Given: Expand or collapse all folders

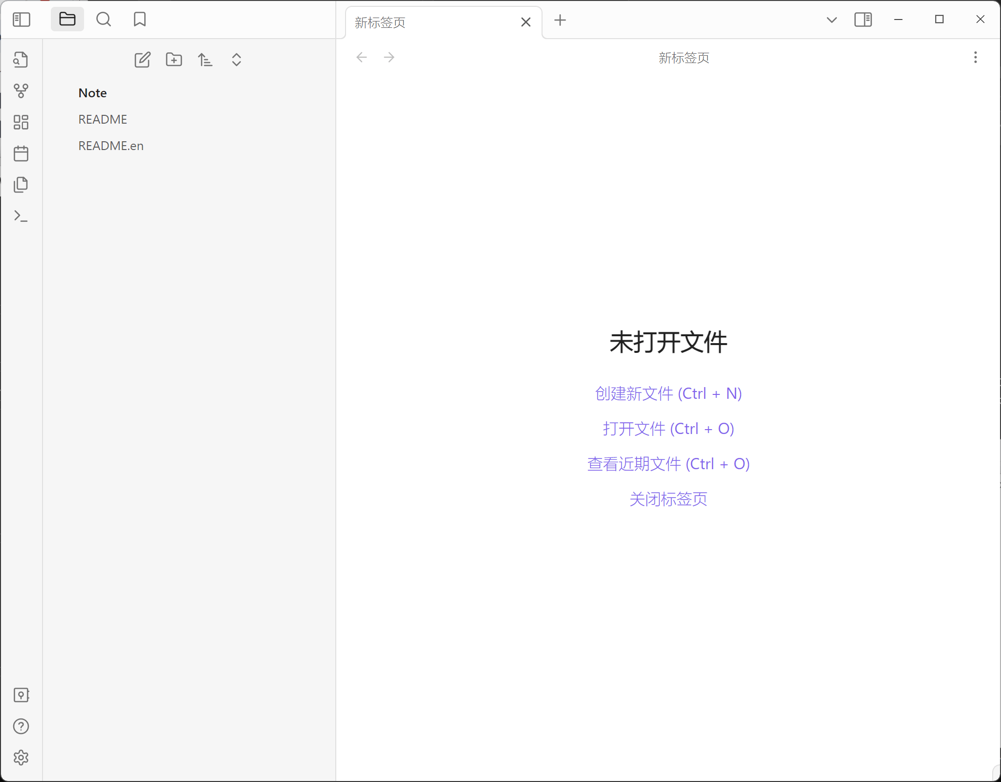Looking at the screenshot, I should click(x=236, y=60).
